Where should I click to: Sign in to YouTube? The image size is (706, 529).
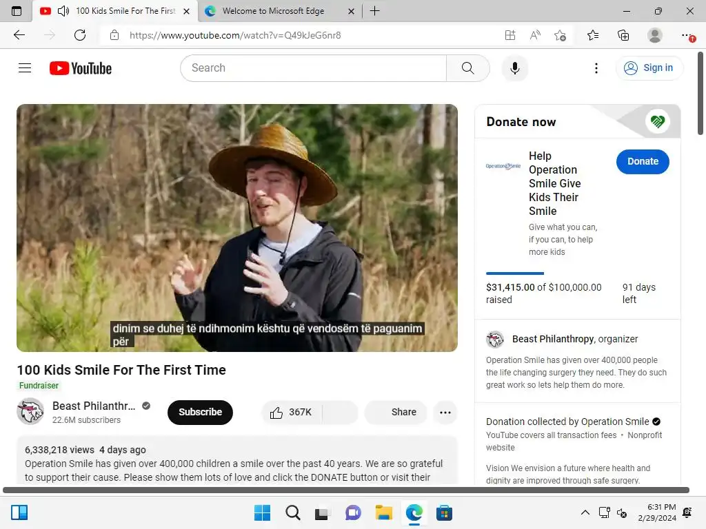[649, 68]
